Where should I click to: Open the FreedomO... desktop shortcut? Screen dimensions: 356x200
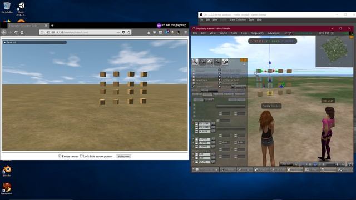click(x=7, y=189)
